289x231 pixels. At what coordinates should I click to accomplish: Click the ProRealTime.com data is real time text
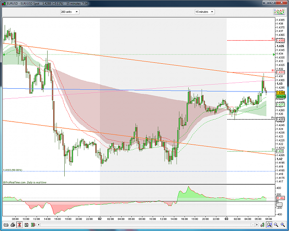click(25, 182)
